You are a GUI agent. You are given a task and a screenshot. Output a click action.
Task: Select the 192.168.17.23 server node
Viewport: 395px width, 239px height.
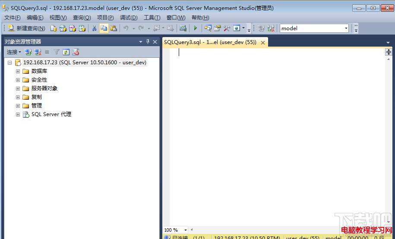pyautogui.click(x=85, y=63)
